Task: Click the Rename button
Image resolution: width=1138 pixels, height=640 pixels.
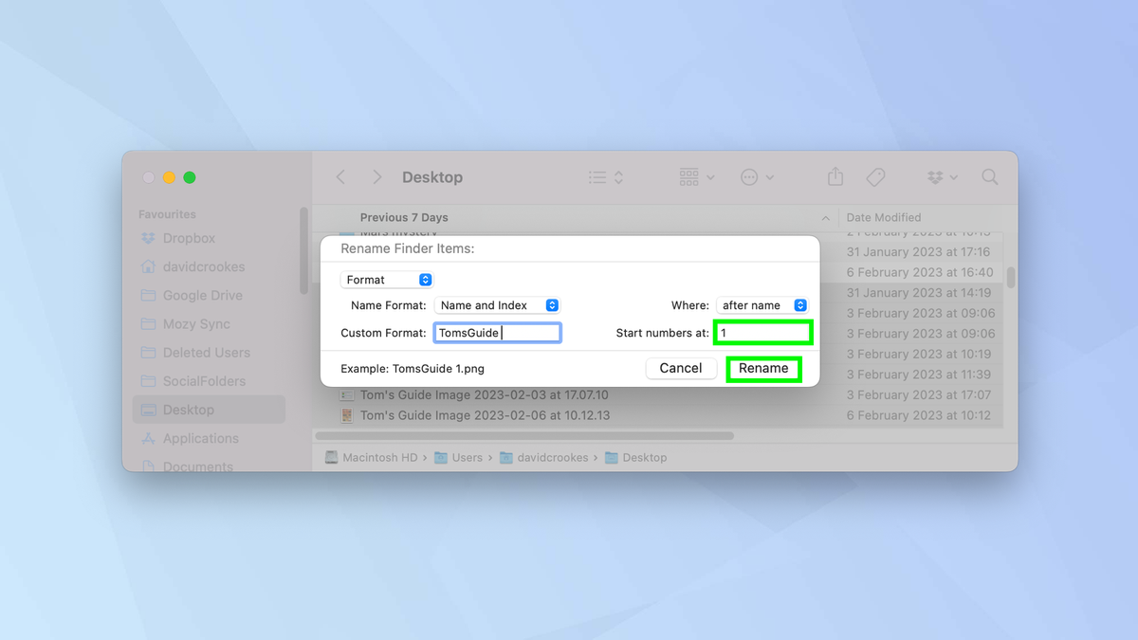Action: 763,368
